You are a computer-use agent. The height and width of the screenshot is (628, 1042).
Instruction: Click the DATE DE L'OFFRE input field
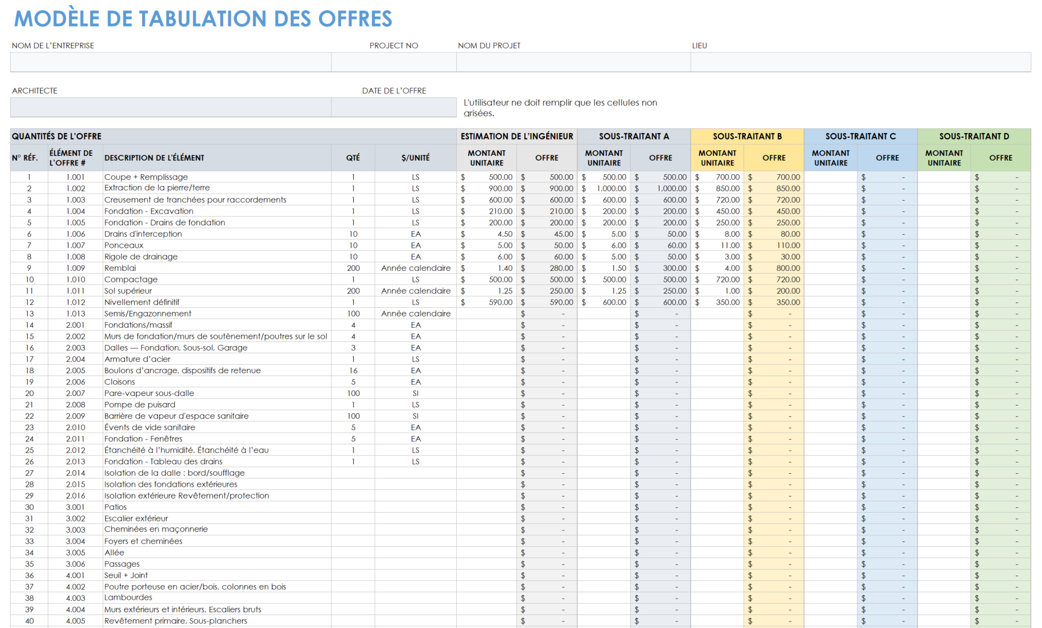tap(393, 107)
